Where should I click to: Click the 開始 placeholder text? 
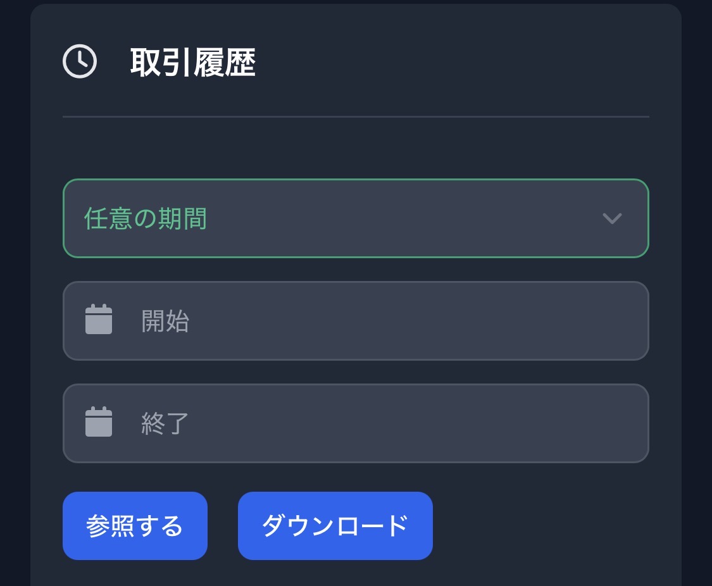165,321
